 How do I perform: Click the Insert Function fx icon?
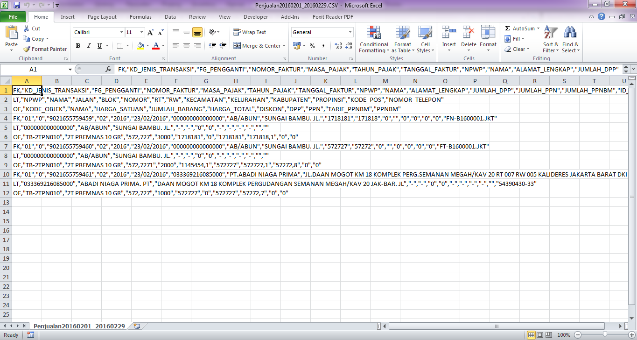(109, 69)
